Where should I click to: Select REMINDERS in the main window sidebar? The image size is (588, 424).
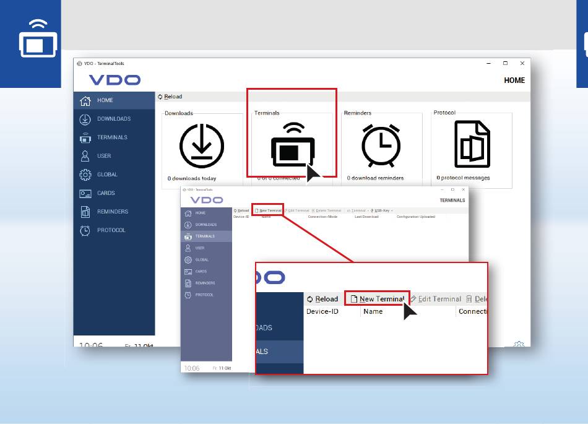pyautogui.click(x=114, y=212)
